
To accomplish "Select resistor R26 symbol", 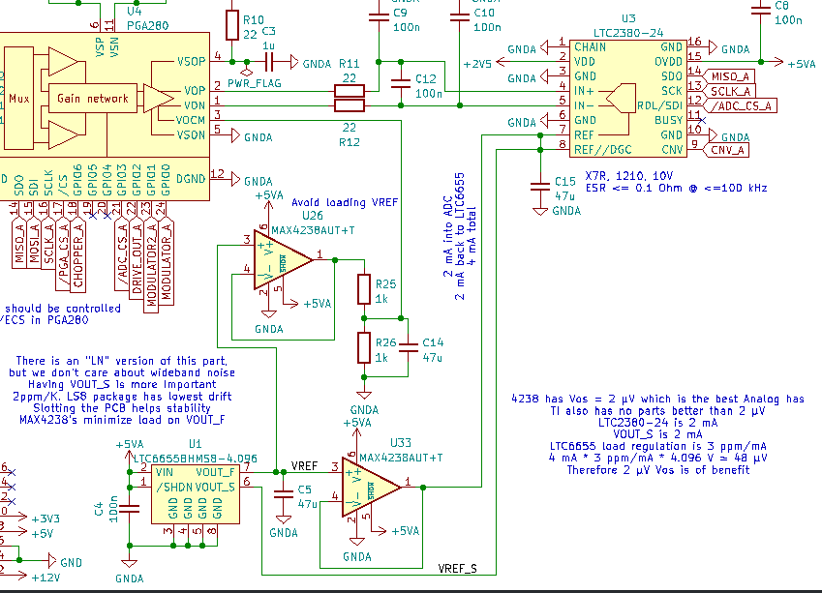I will [x=364, y=347].
